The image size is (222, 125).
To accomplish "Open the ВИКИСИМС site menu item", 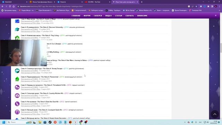I will (x=142, y=16).
